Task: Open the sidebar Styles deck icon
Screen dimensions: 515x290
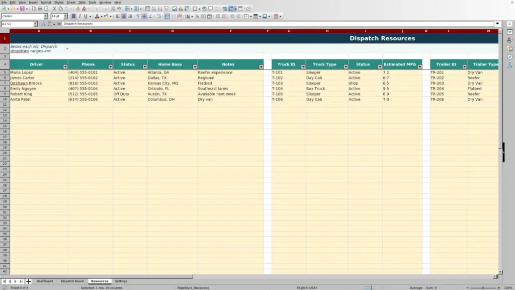Action: 510,40
